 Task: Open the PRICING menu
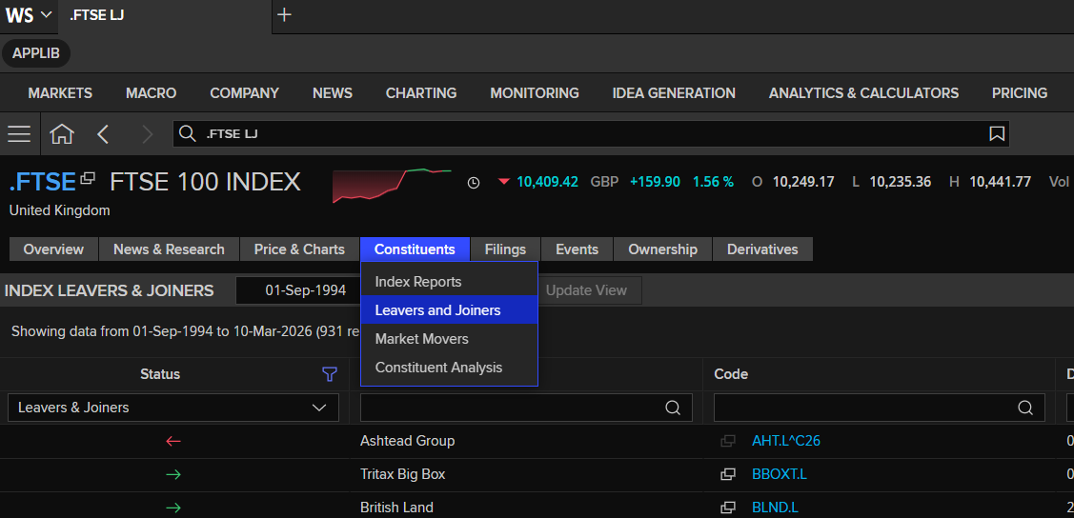pyautogui.click(x=1020, y=93)
